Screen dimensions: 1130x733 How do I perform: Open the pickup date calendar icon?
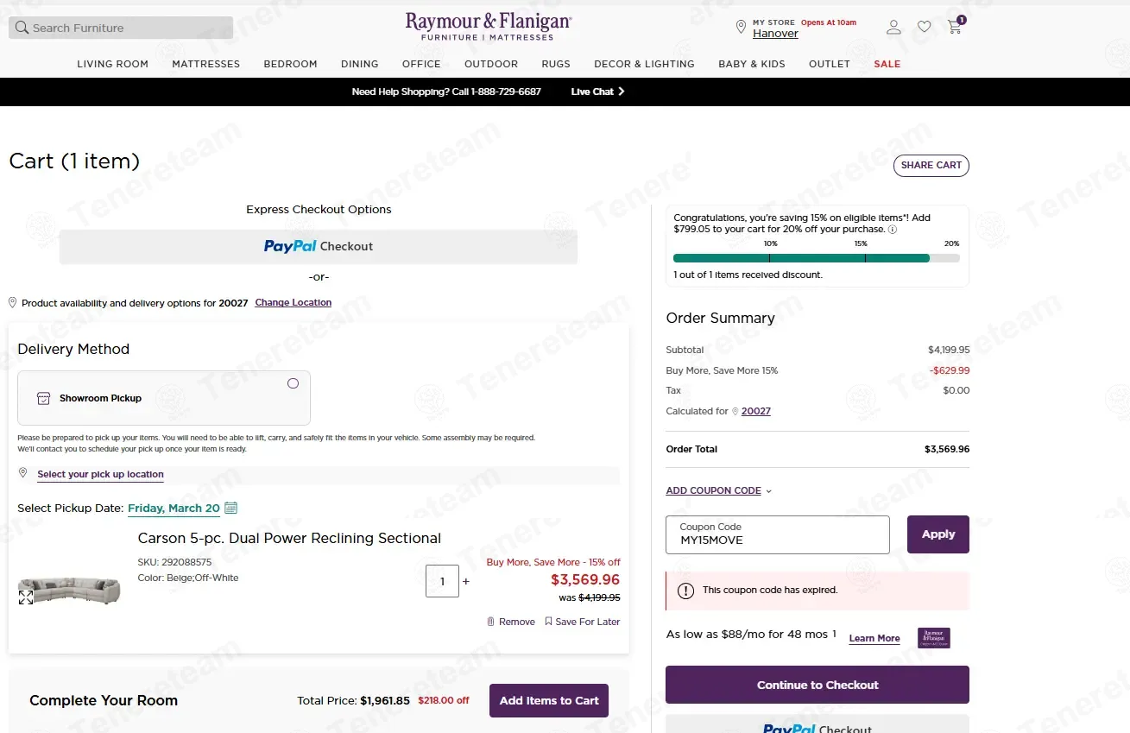pyautogui.click(x=230, y=508)
